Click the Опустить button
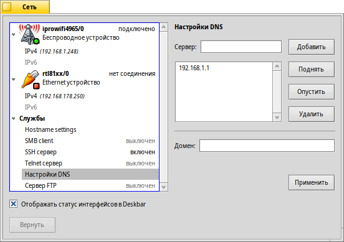 coord(312,92)
